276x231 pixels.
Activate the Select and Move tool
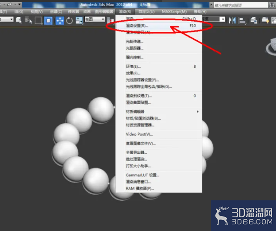tap(60, 21)
